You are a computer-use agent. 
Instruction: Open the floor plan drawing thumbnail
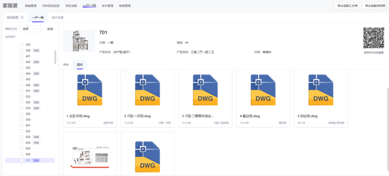90,156
